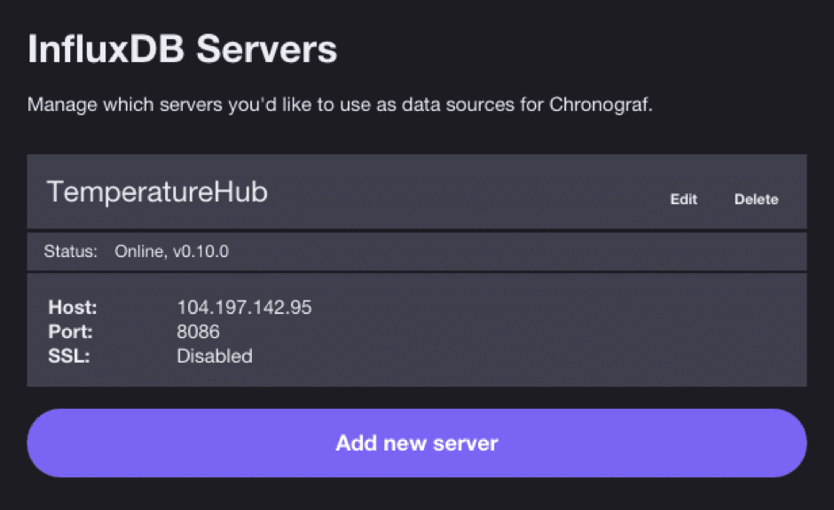This screenshot has width=834, height=510.
Task: Click the Edit link for TemperatureHub
Action: 683,200
